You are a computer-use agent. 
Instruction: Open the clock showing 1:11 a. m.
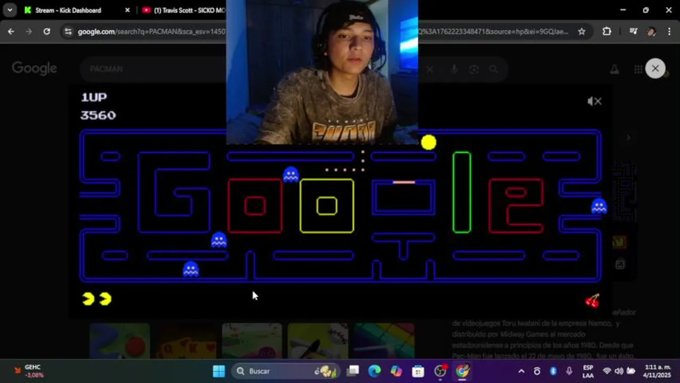click(658, 371)
